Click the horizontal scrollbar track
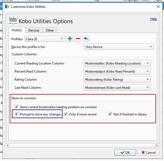This screenshot has width=164, height=161. point(83,145)
